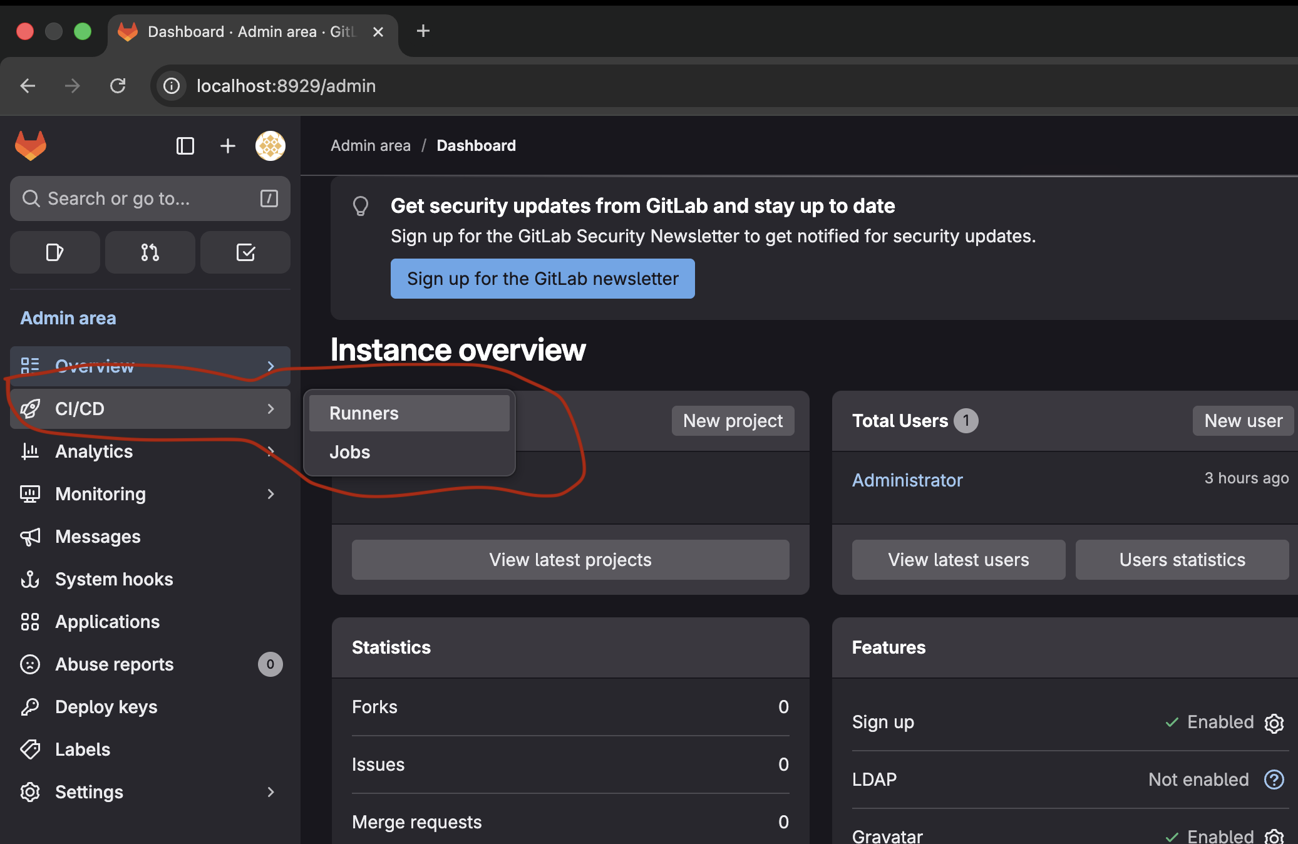Screen dimensions: 1298x844
Task: Select Runners from the CI/CD menu
Action: tap(363, 413)
